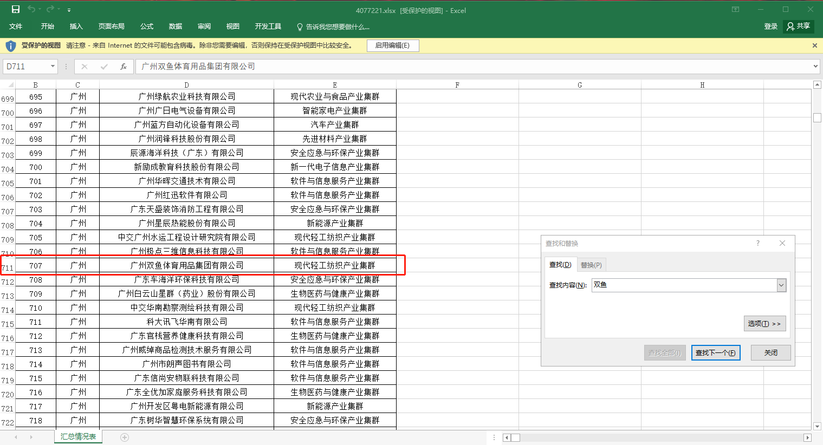This screenshot has height=445, width=823.
Task: Select the 替换 Replace tab in dialog
Action: coord(591,265)
